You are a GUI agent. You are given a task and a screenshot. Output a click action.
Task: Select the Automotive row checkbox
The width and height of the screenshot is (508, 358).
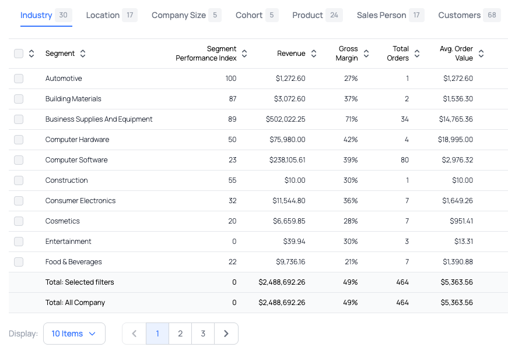[19, 79]
